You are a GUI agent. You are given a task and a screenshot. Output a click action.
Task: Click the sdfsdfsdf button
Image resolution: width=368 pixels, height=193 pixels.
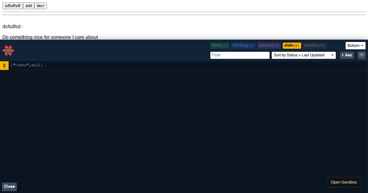(13, 6)
